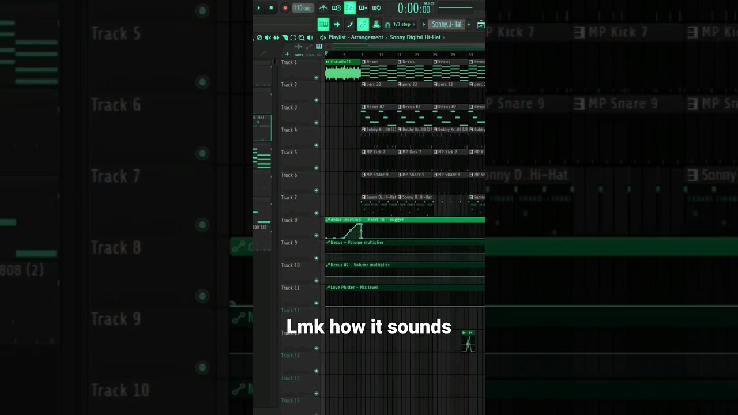Toggle overdub blend recording icon
The height and width of the screenshot is (415, 738).
363,8
